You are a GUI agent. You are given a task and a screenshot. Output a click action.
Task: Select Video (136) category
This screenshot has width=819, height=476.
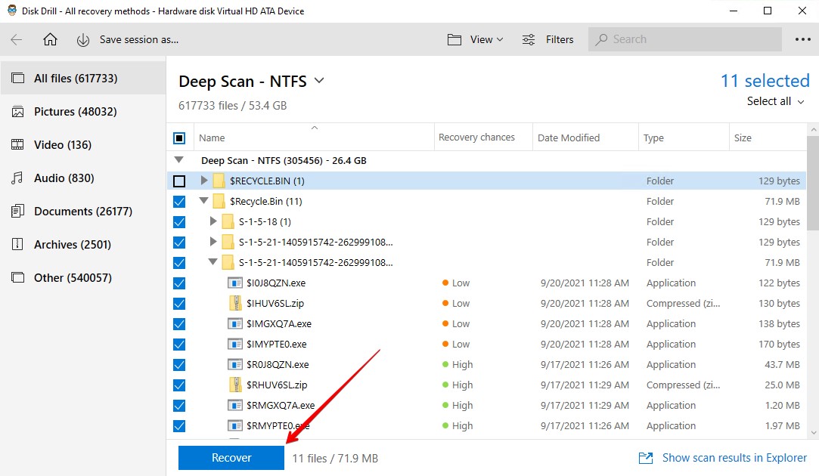click(x=83, y=144)
